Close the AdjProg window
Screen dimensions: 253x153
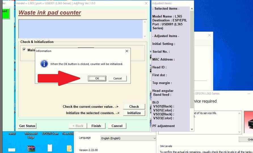tap(146, 3)
